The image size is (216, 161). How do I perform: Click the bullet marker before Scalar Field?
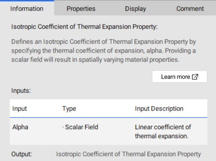63,127
